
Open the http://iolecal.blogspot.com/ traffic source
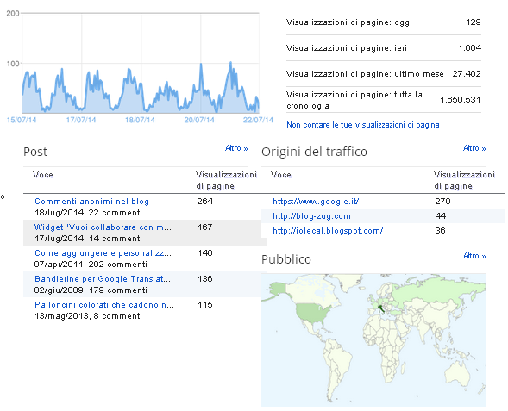[x=328, y=231]
